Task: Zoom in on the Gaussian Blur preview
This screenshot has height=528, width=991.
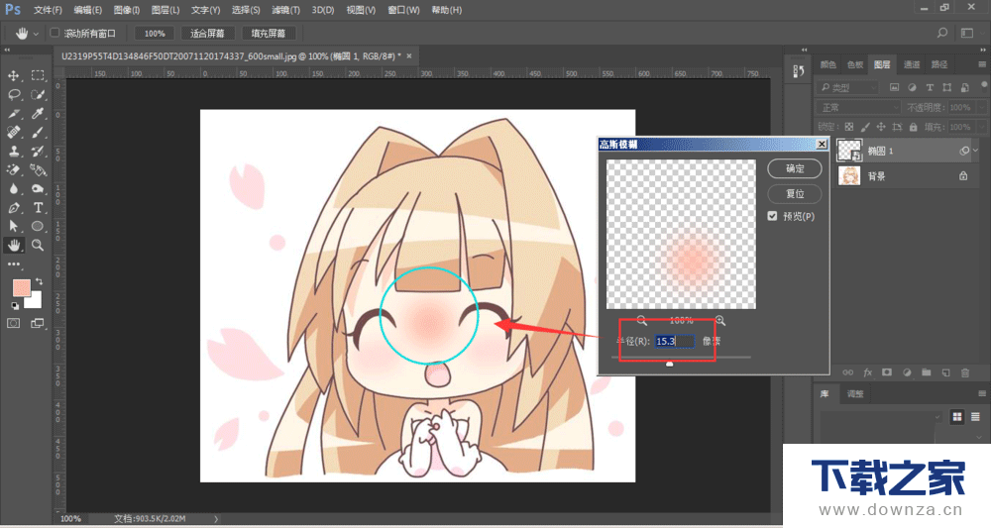Action: coord(720,321)
